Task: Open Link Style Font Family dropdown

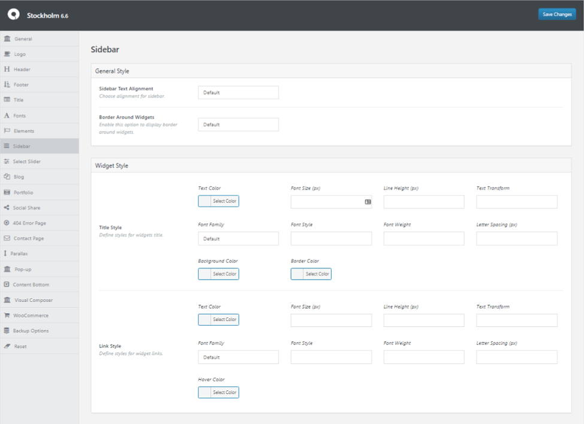Action: (238, 357)
